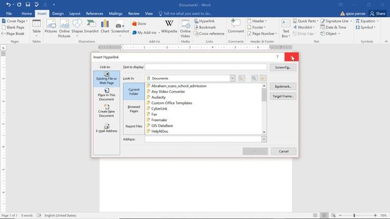Switch to the Mailings tab
The image size is (390, 219).
(116, 13)
